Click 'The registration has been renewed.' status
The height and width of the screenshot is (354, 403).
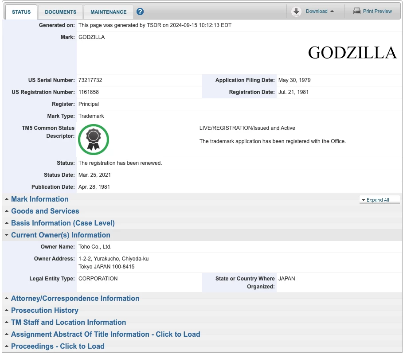pyautogui.click(x=120, y=163)
